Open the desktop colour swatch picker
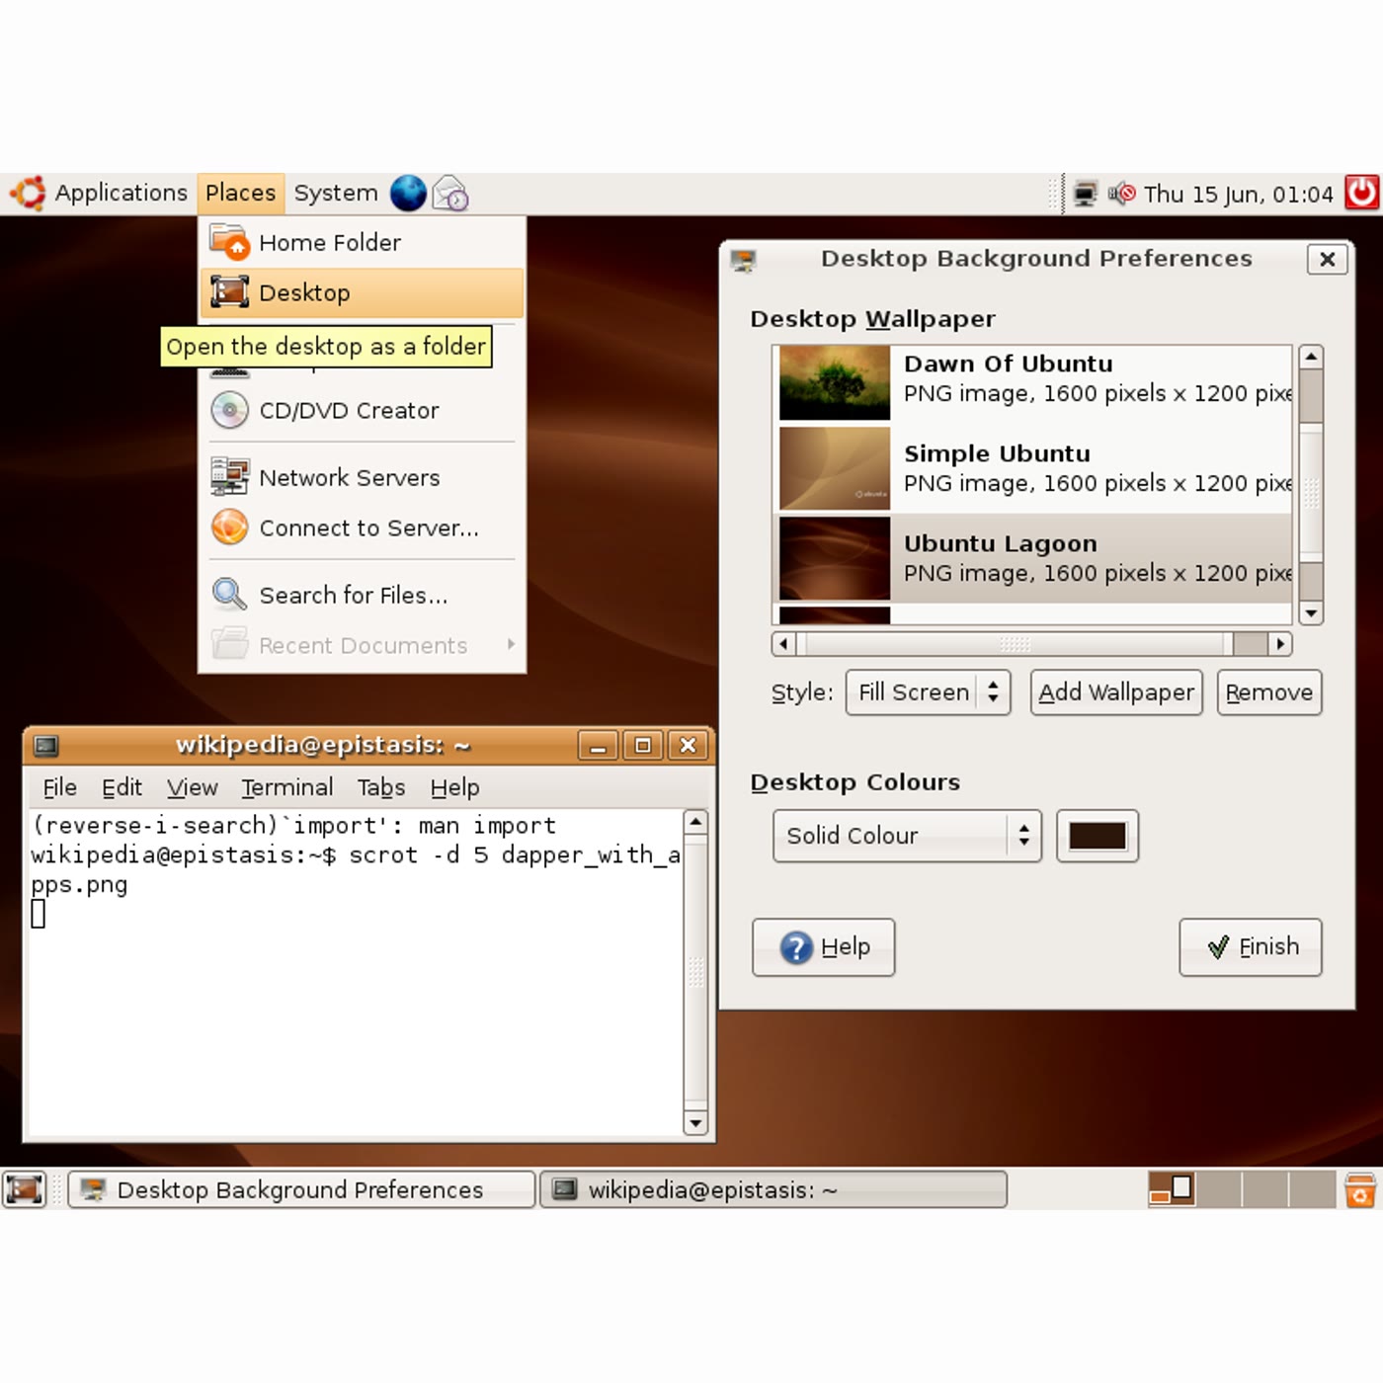This screenshot has width=1383, height=1383. 1098,836
